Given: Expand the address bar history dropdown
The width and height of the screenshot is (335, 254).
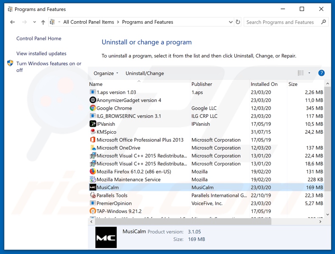Looking at the screenshot, I should 231,22.
